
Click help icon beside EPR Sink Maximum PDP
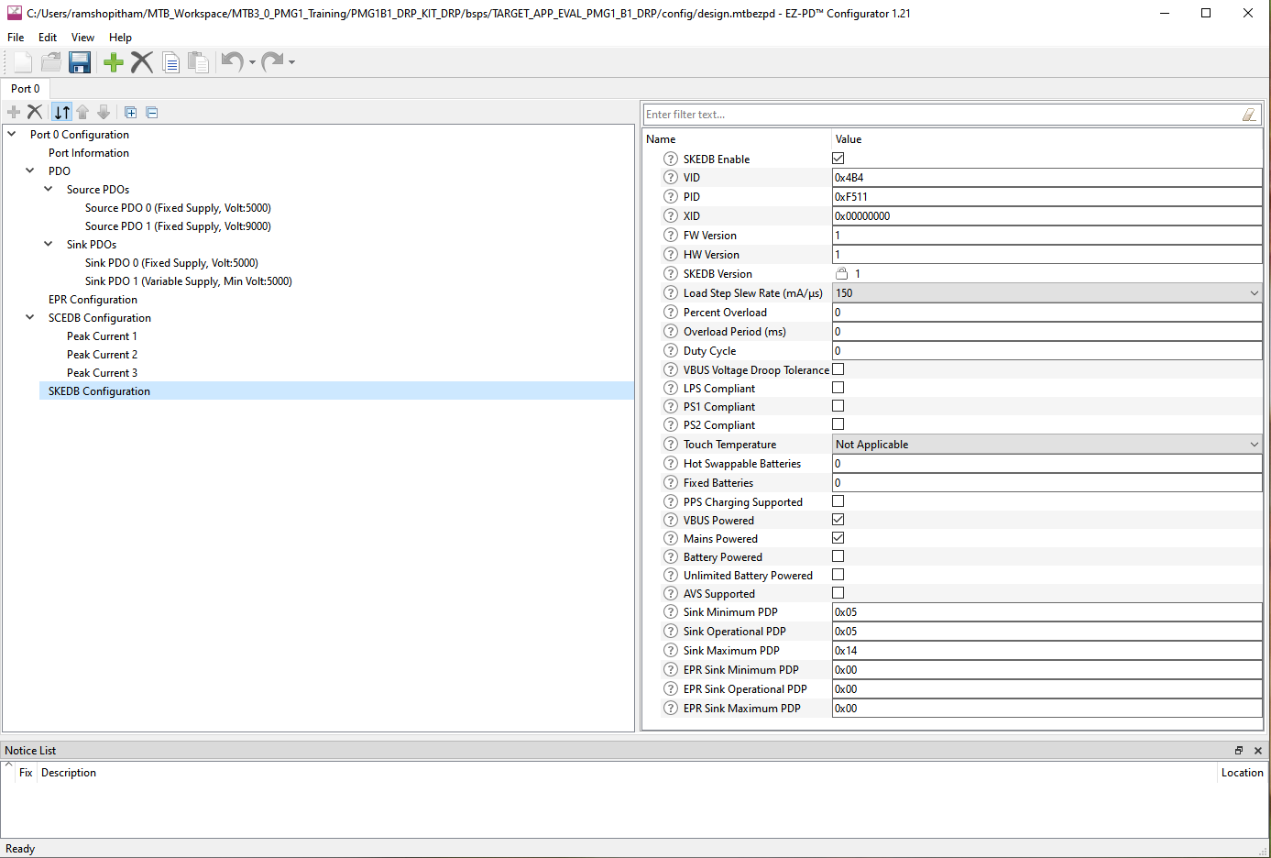(x=671, y=709)
